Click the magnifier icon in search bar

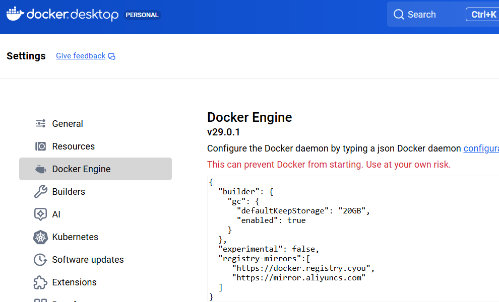coord(399,15)
